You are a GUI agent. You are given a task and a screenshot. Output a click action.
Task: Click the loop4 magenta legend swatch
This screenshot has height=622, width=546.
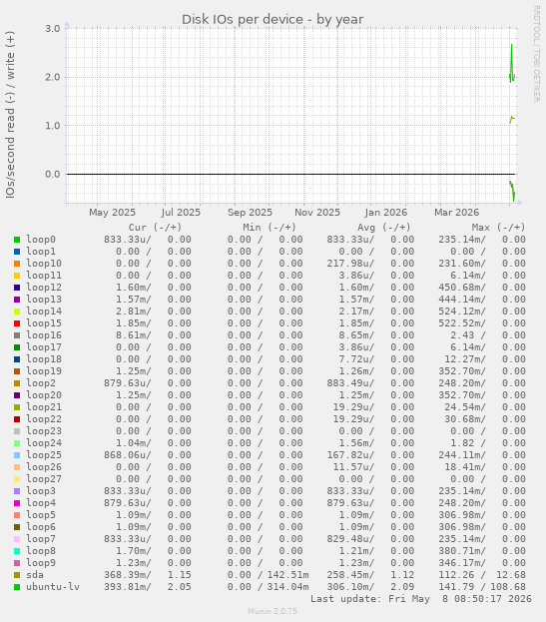tap(17, 503)
